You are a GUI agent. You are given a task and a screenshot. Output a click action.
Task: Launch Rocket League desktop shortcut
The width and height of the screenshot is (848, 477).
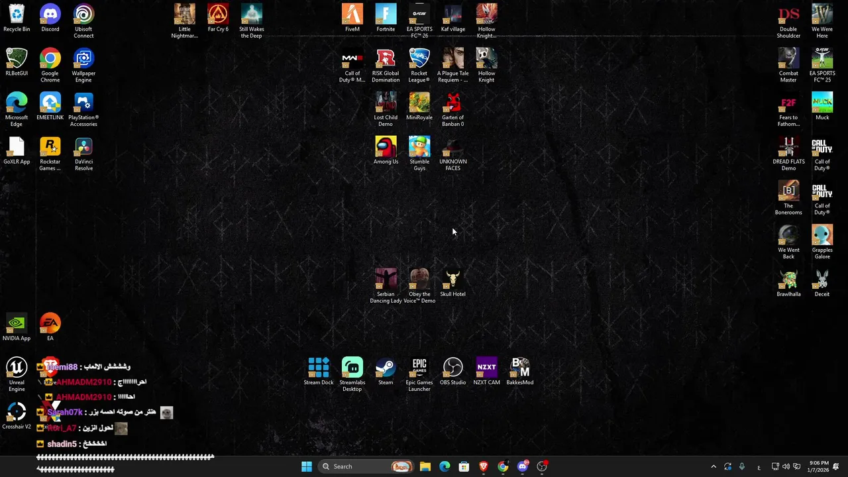click(419, 66)
